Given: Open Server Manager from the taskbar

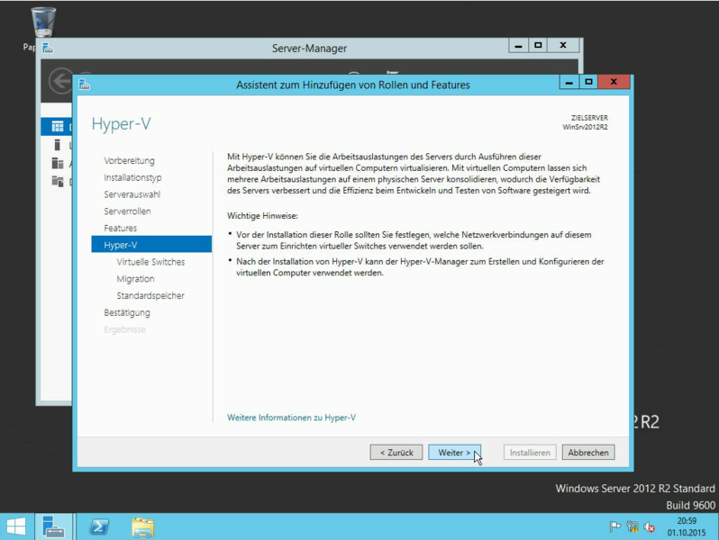Looking at the screenshot, I should point(53,526).
